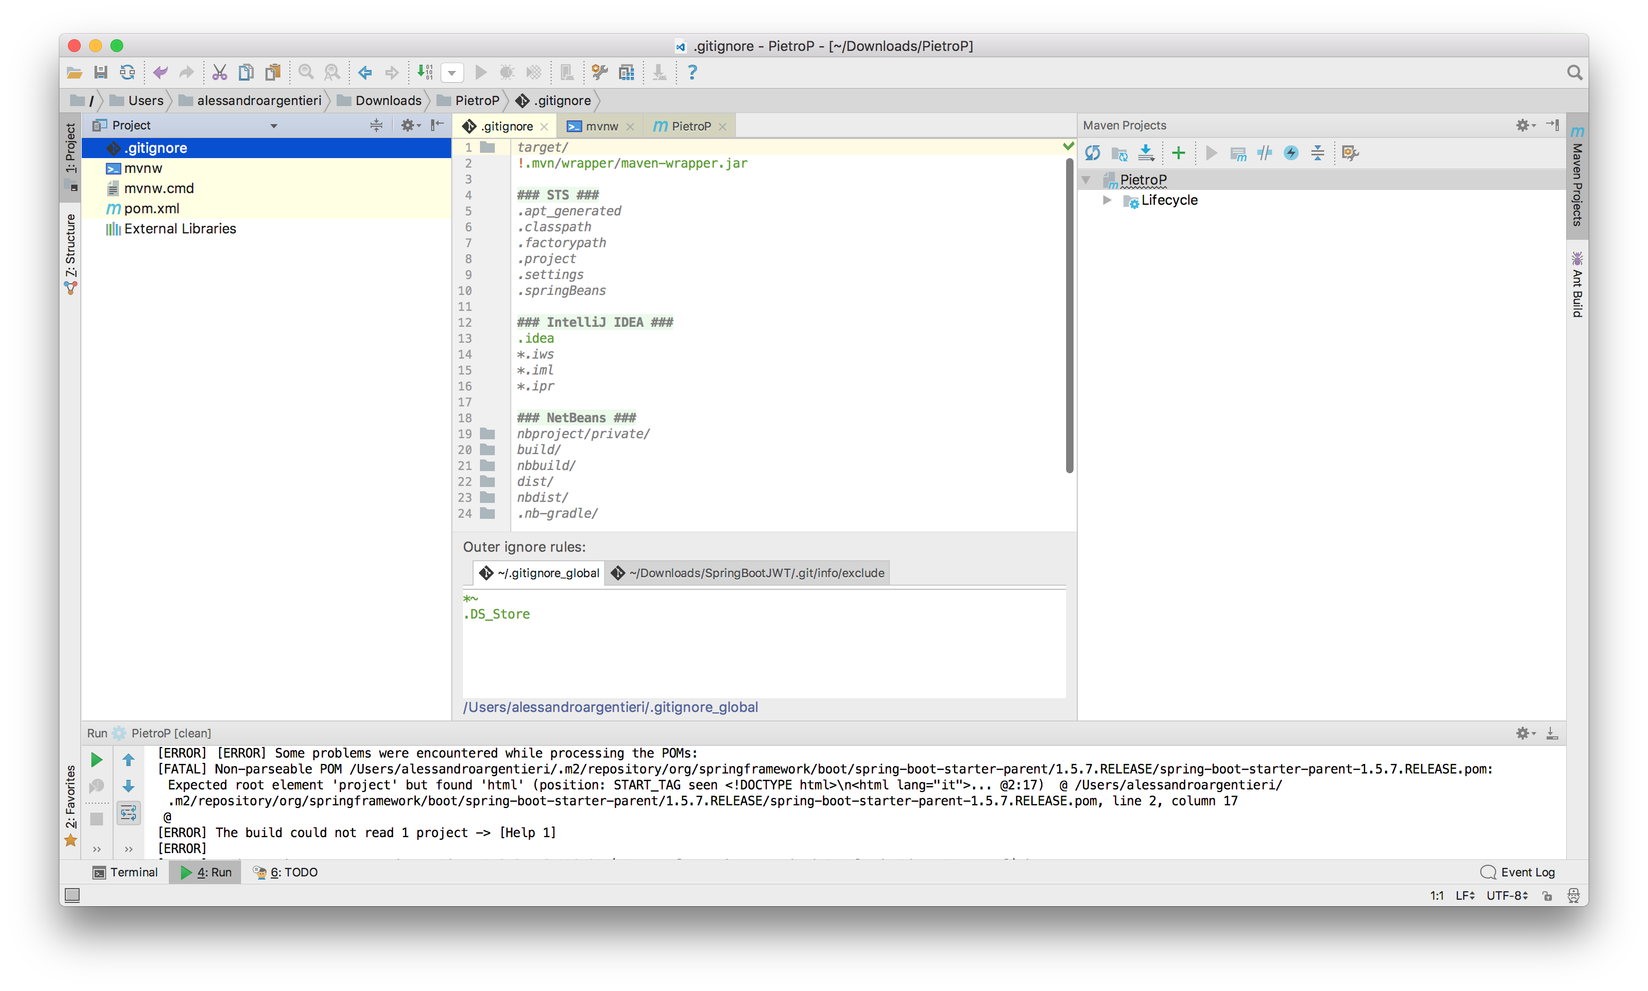Click the green Add Maven Projects plus icon
This screenshot has height=991, width=1648.
tap(1179, 153)
